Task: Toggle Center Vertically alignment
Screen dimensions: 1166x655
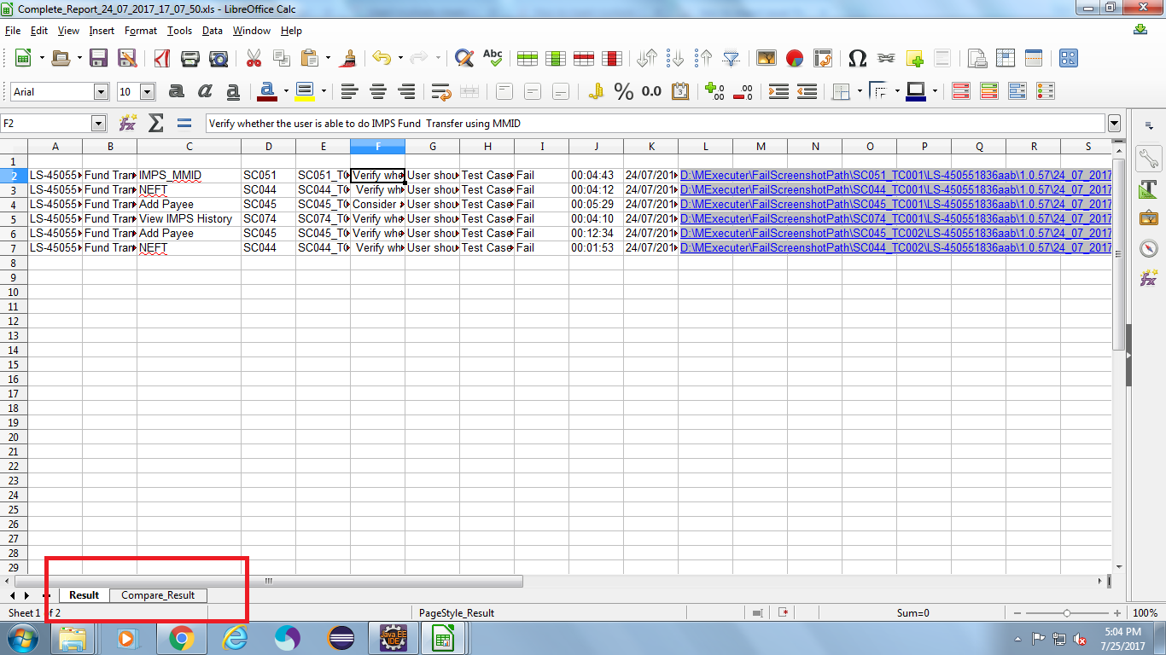Action: coord(533,91)
